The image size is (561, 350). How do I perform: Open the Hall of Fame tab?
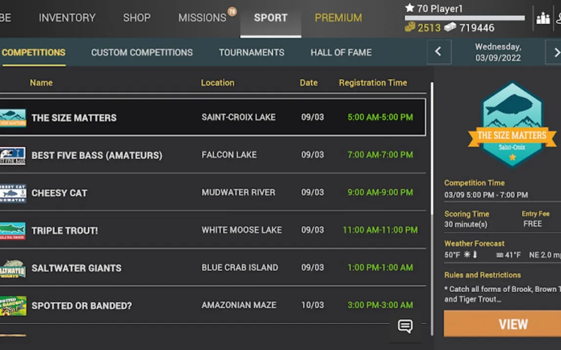point(341,52)
